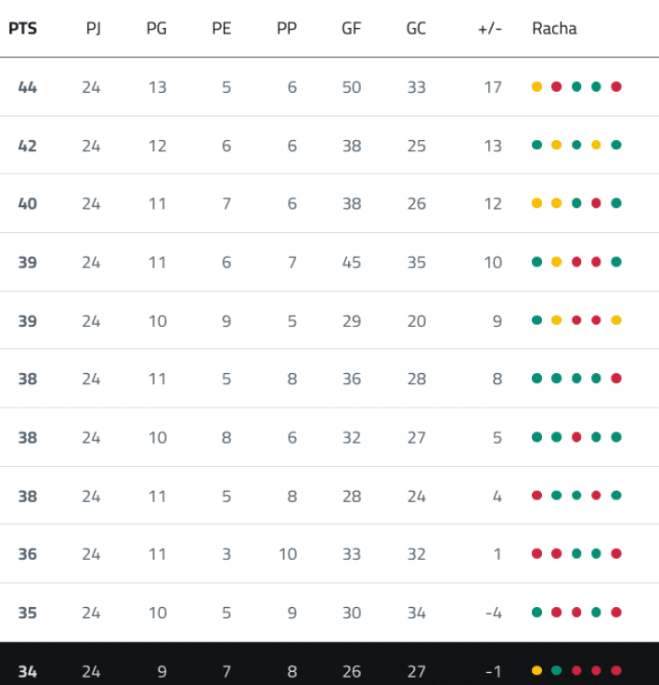Image resolution: width=659 pixels, height=685 pixels.
Task: Click the first green dot in the 42-point row
Action: 536,146
